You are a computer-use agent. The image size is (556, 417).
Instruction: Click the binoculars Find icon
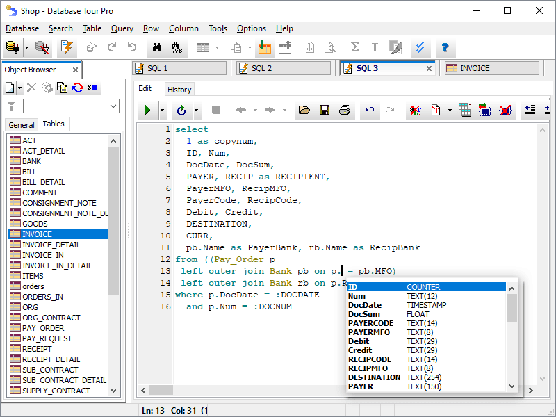(157, 48)
